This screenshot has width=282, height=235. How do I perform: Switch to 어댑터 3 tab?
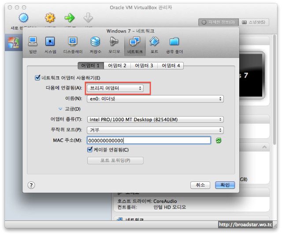pyautogui.click(x=144, y=65)
